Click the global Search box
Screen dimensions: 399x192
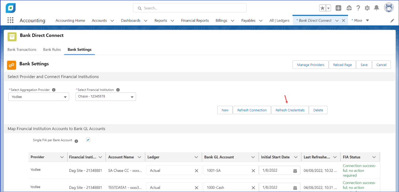point(190,8)
